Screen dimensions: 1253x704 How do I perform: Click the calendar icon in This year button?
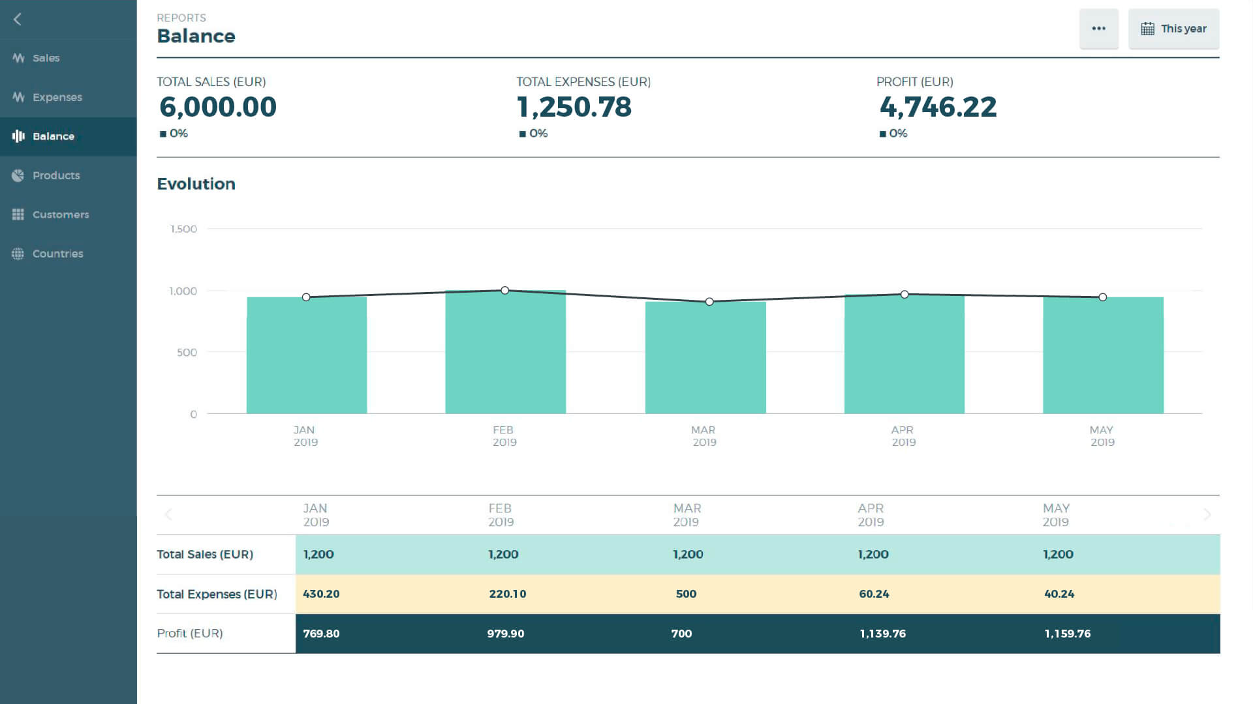click(1147, 29)
